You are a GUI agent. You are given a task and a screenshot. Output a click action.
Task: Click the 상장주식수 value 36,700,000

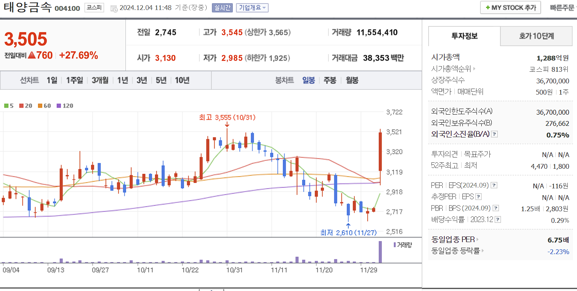552,81
